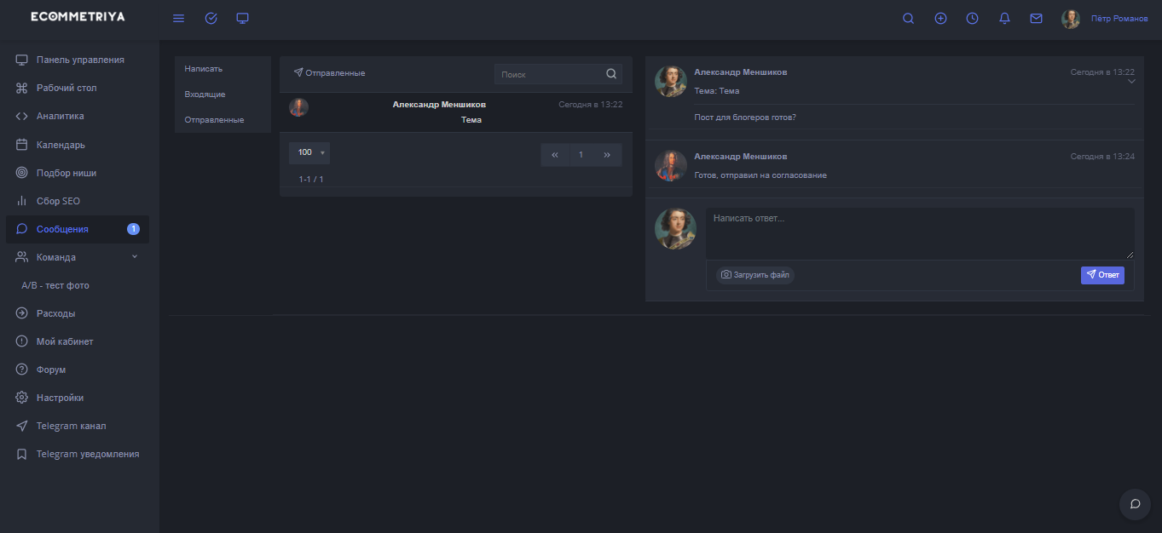
Task: Open the Пётр Романов user menu
Action: click(x=1119, y=19)
